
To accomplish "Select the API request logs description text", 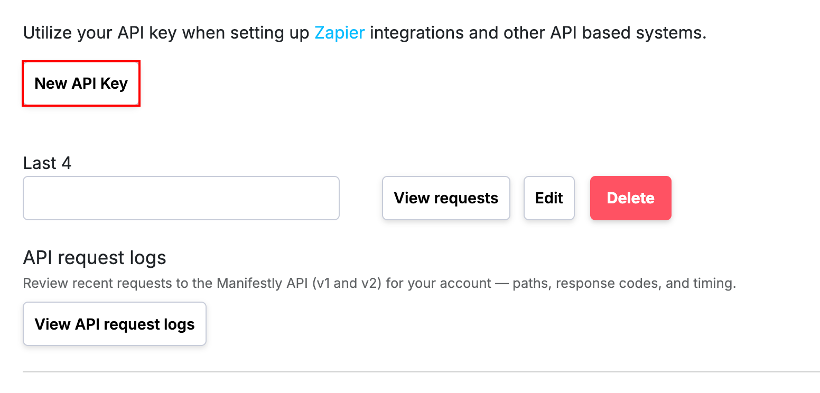I will tap(379, 284).
